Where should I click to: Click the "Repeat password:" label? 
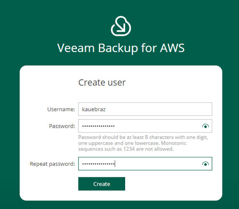[52, 164]
